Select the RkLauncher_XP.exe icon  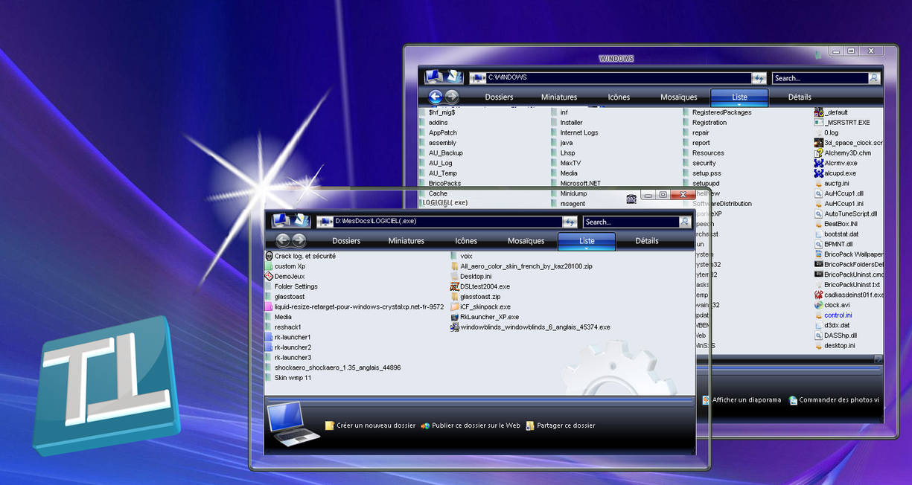[x=455, y=317]
